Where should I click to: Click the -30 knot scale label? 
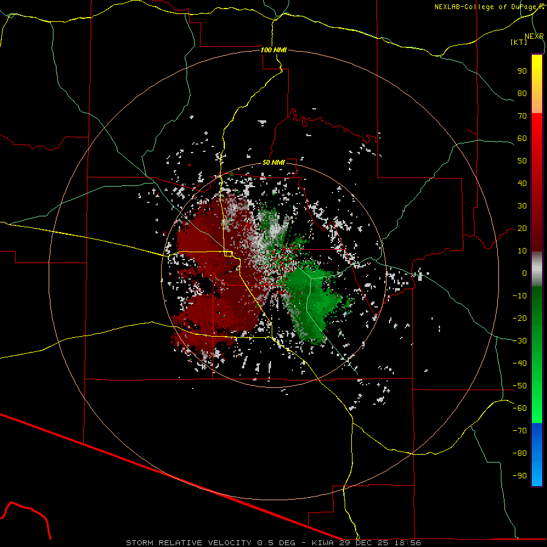(x=520, y=341)
